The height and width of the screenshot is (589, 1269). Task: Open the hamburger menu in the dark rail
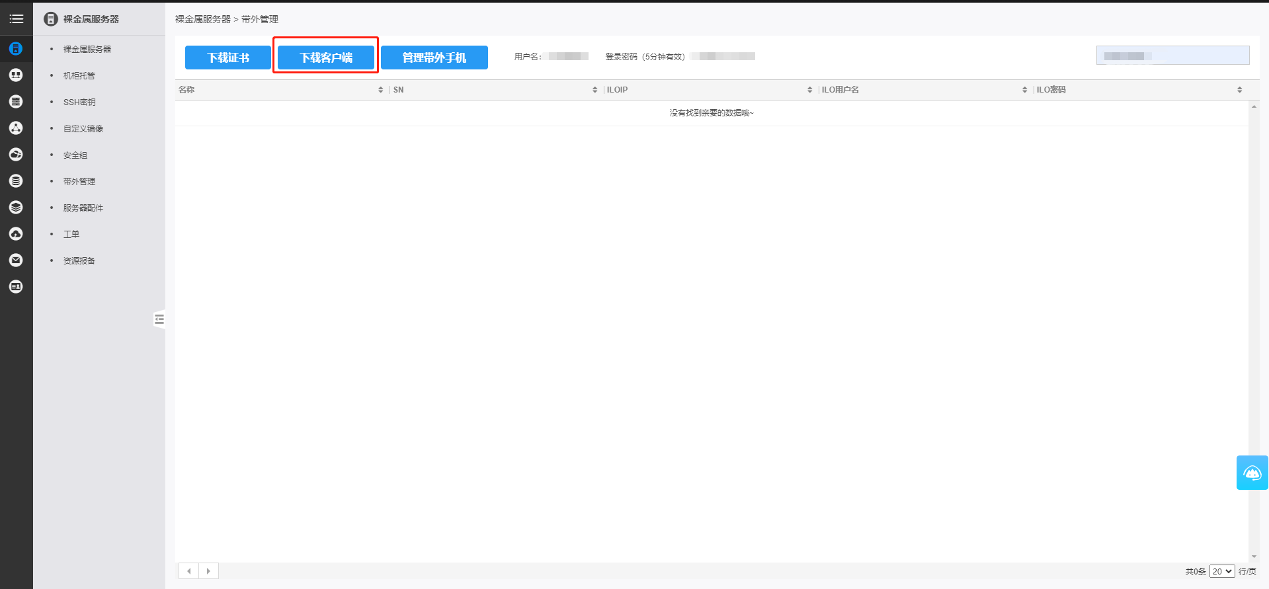tap(17, 19)
